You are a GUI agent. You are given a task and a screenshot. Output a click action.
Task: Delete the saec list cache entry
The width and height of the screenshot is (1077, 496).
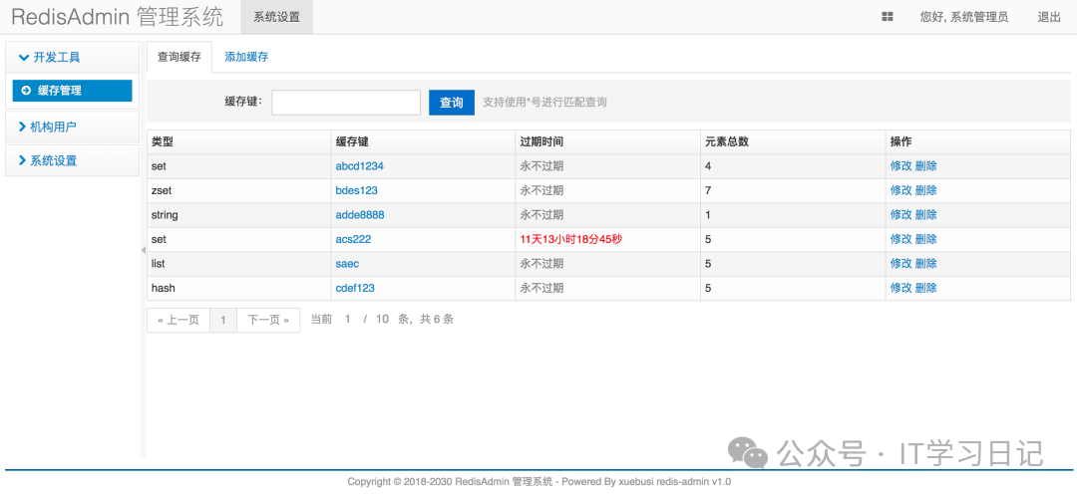(925, 264)
